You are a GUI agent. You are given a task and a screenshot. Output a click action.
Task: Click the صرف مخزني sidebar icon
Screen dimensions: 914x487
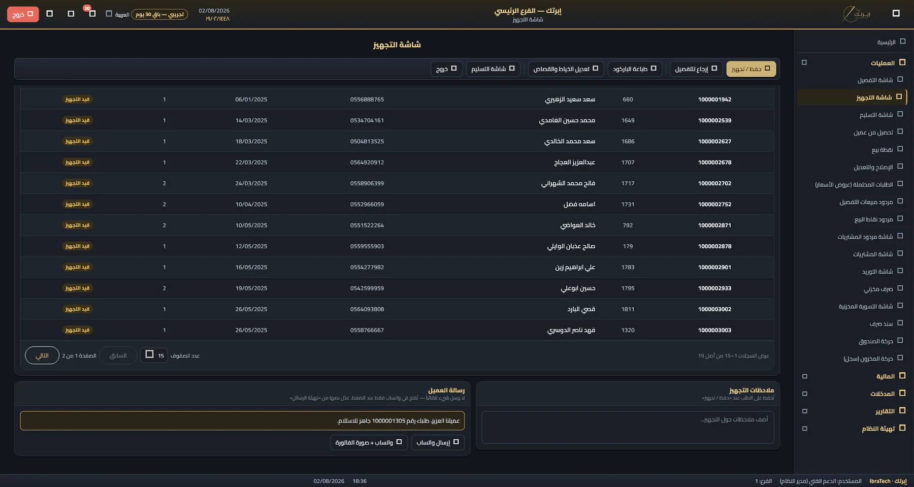900,288
